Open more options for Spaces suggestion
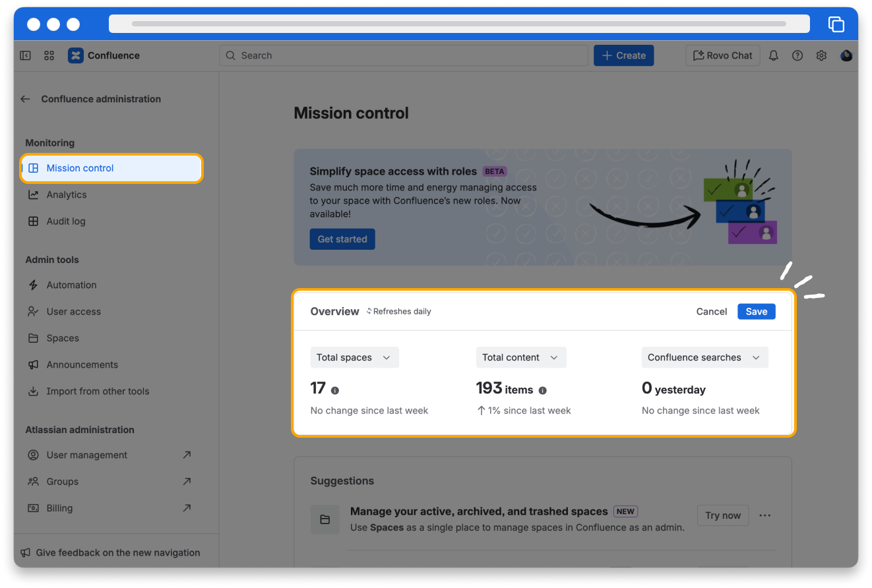 pos(765,515)
